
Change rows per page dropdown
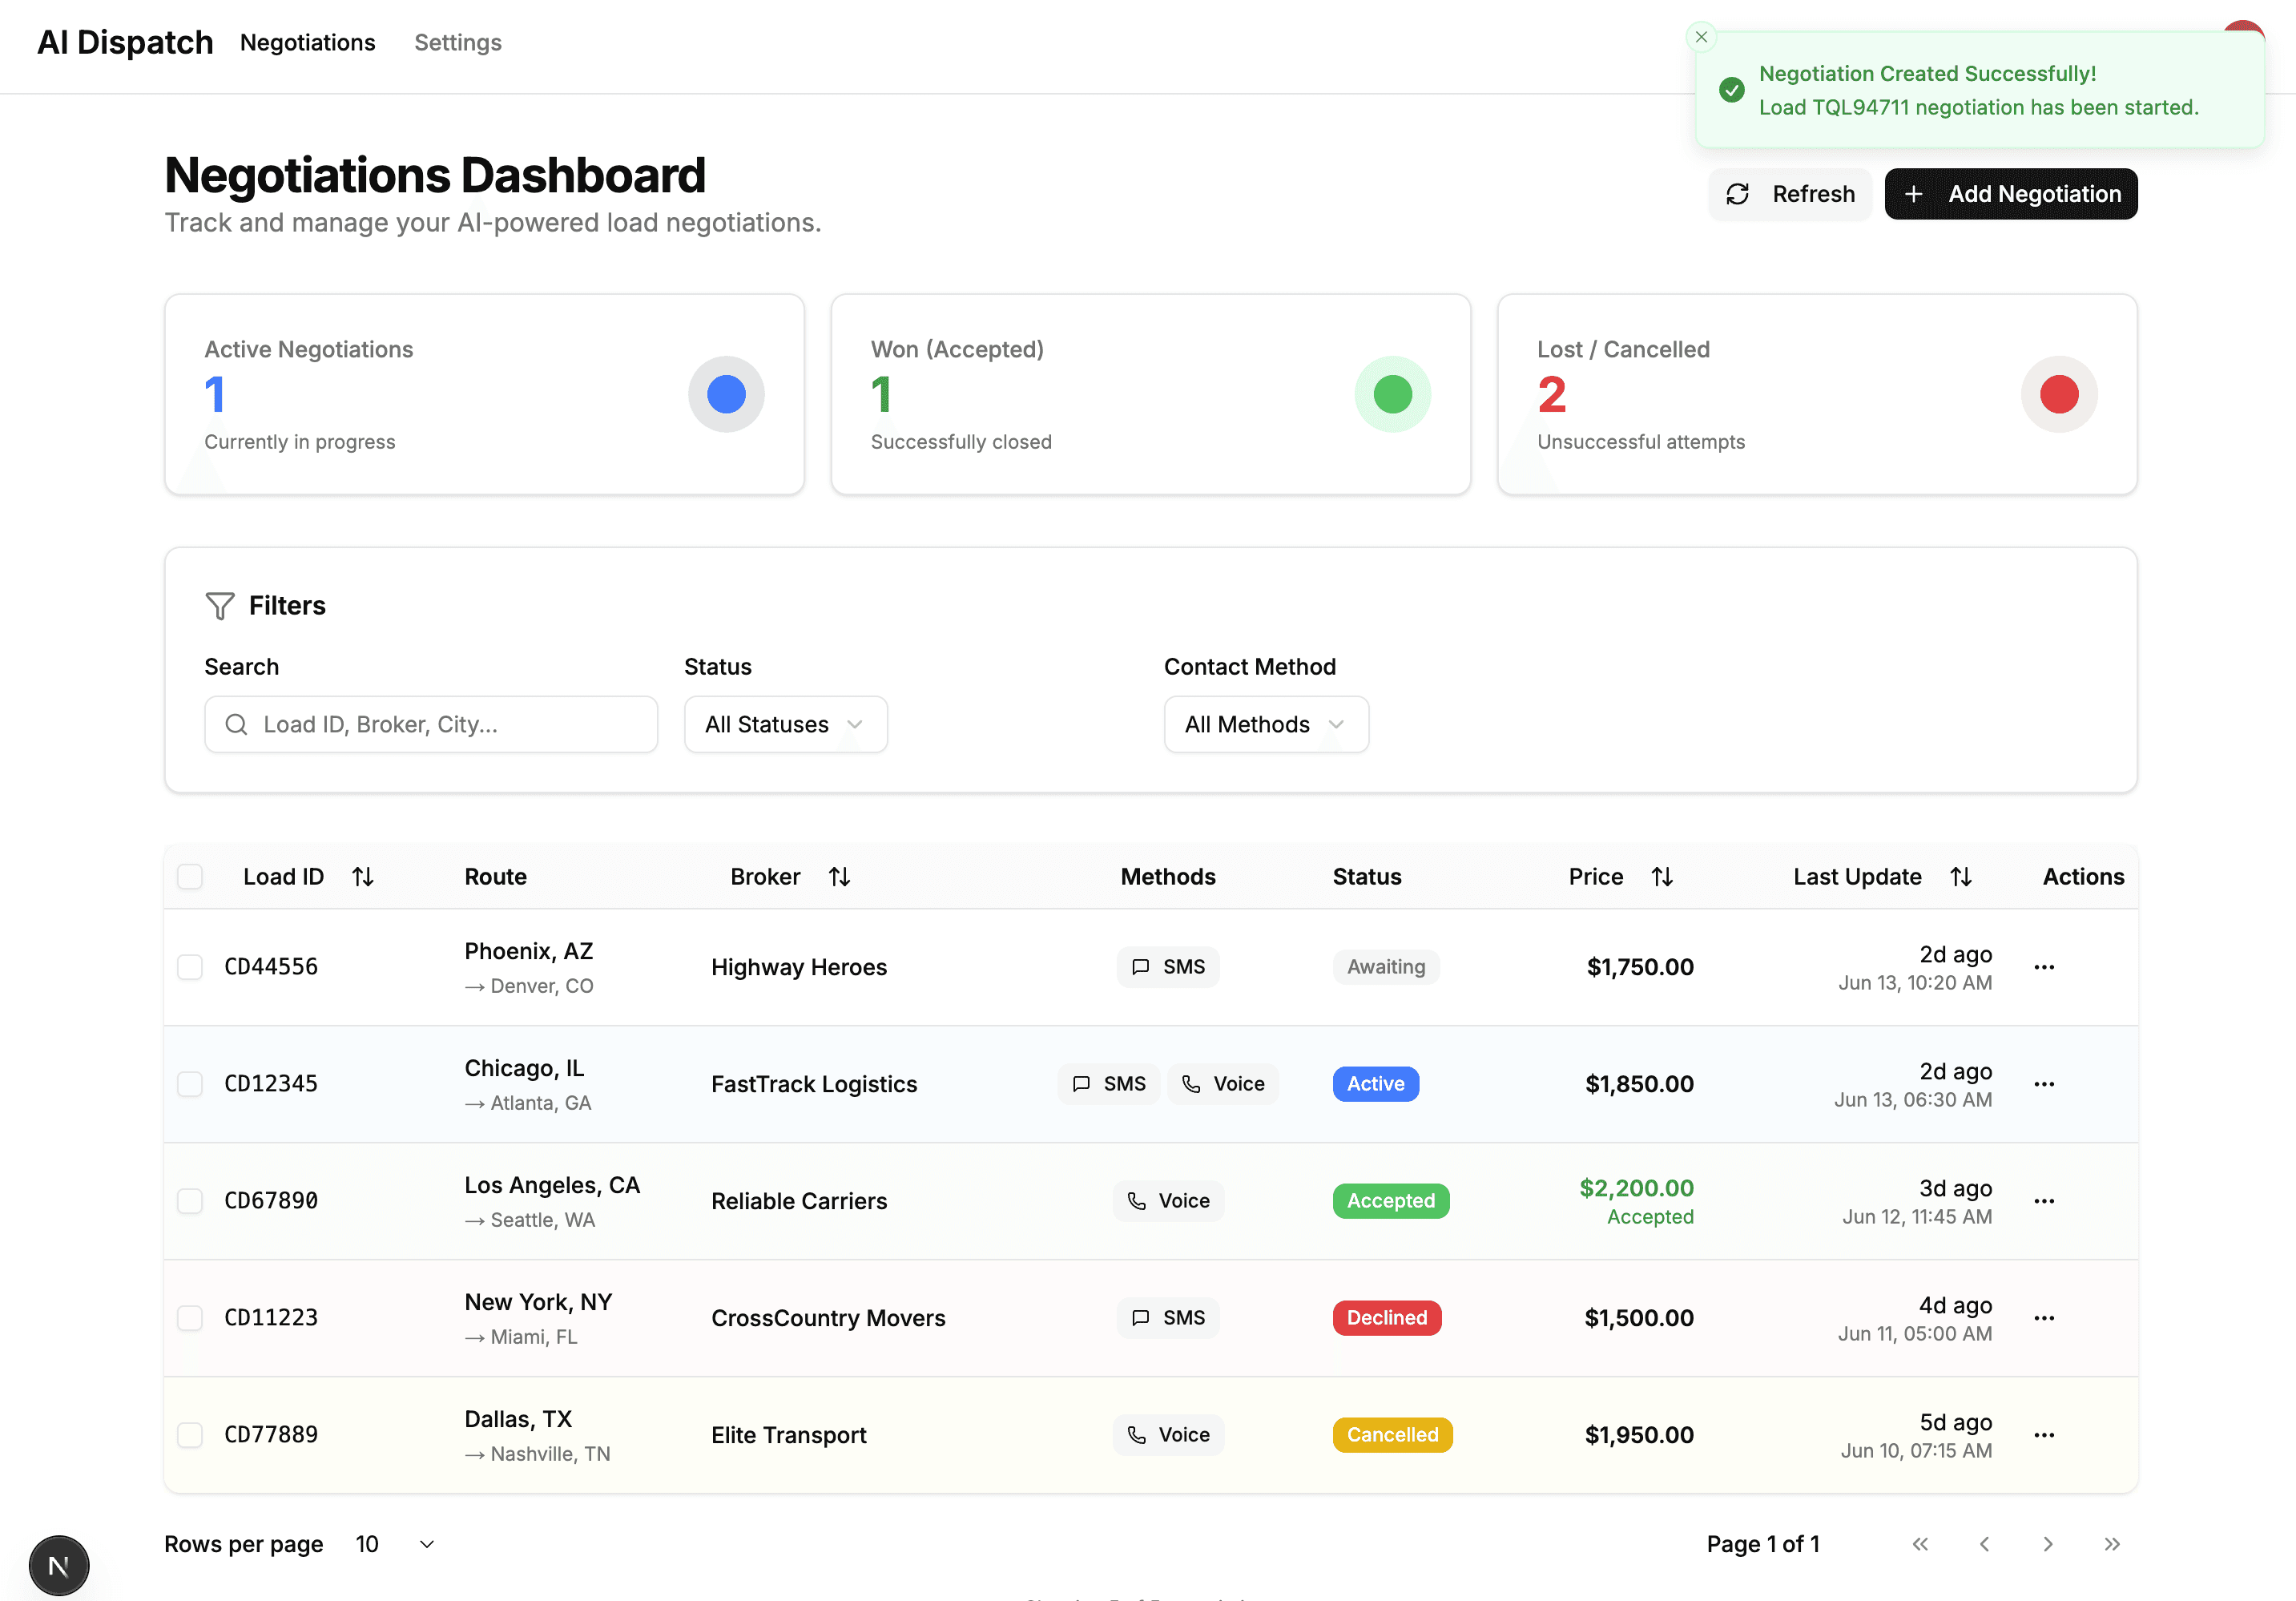[396, 1544]
